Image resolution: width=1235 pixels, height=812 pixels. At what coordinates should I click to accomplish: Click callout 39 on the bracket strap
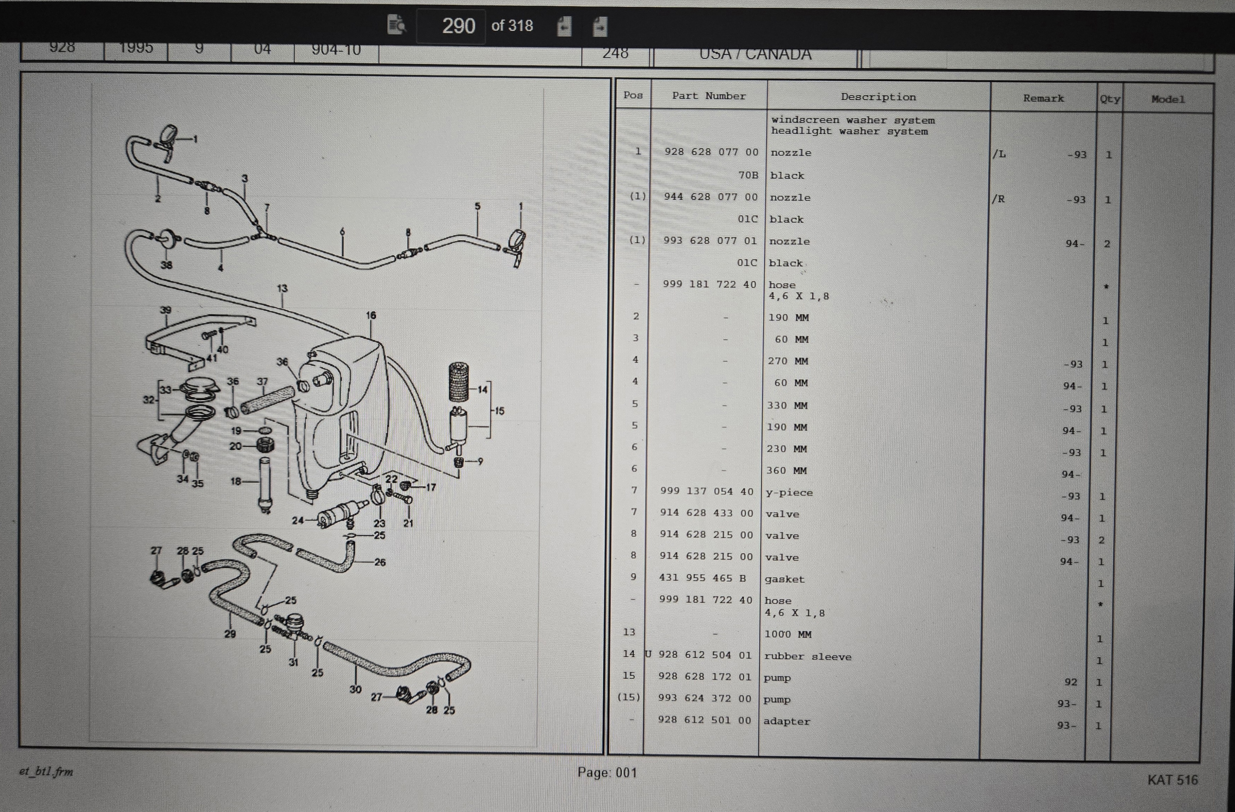pos(165,310)
